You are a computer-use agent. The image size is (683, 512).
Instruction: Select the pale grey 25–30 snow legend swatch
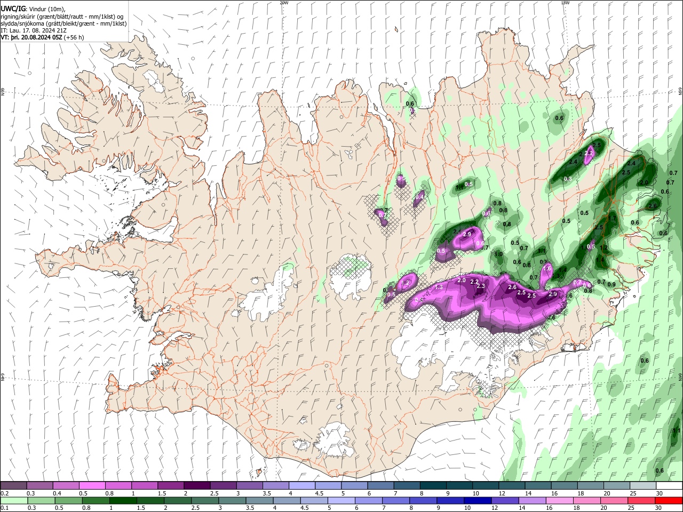642,485
